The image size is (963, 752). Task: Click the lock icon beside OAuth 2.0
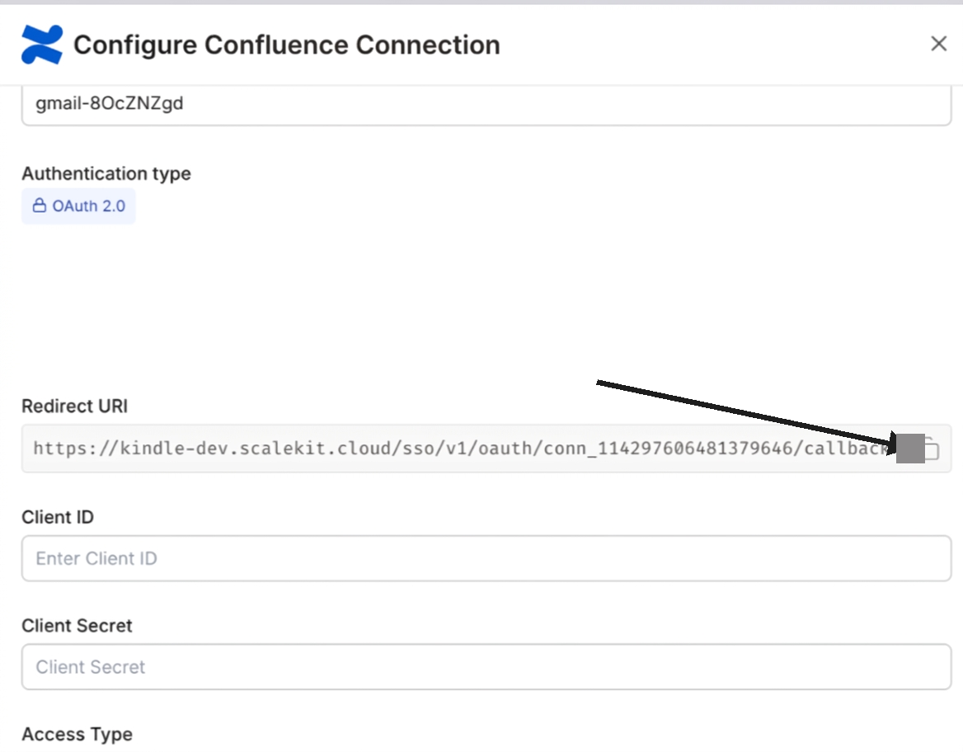tap(39, 206)
